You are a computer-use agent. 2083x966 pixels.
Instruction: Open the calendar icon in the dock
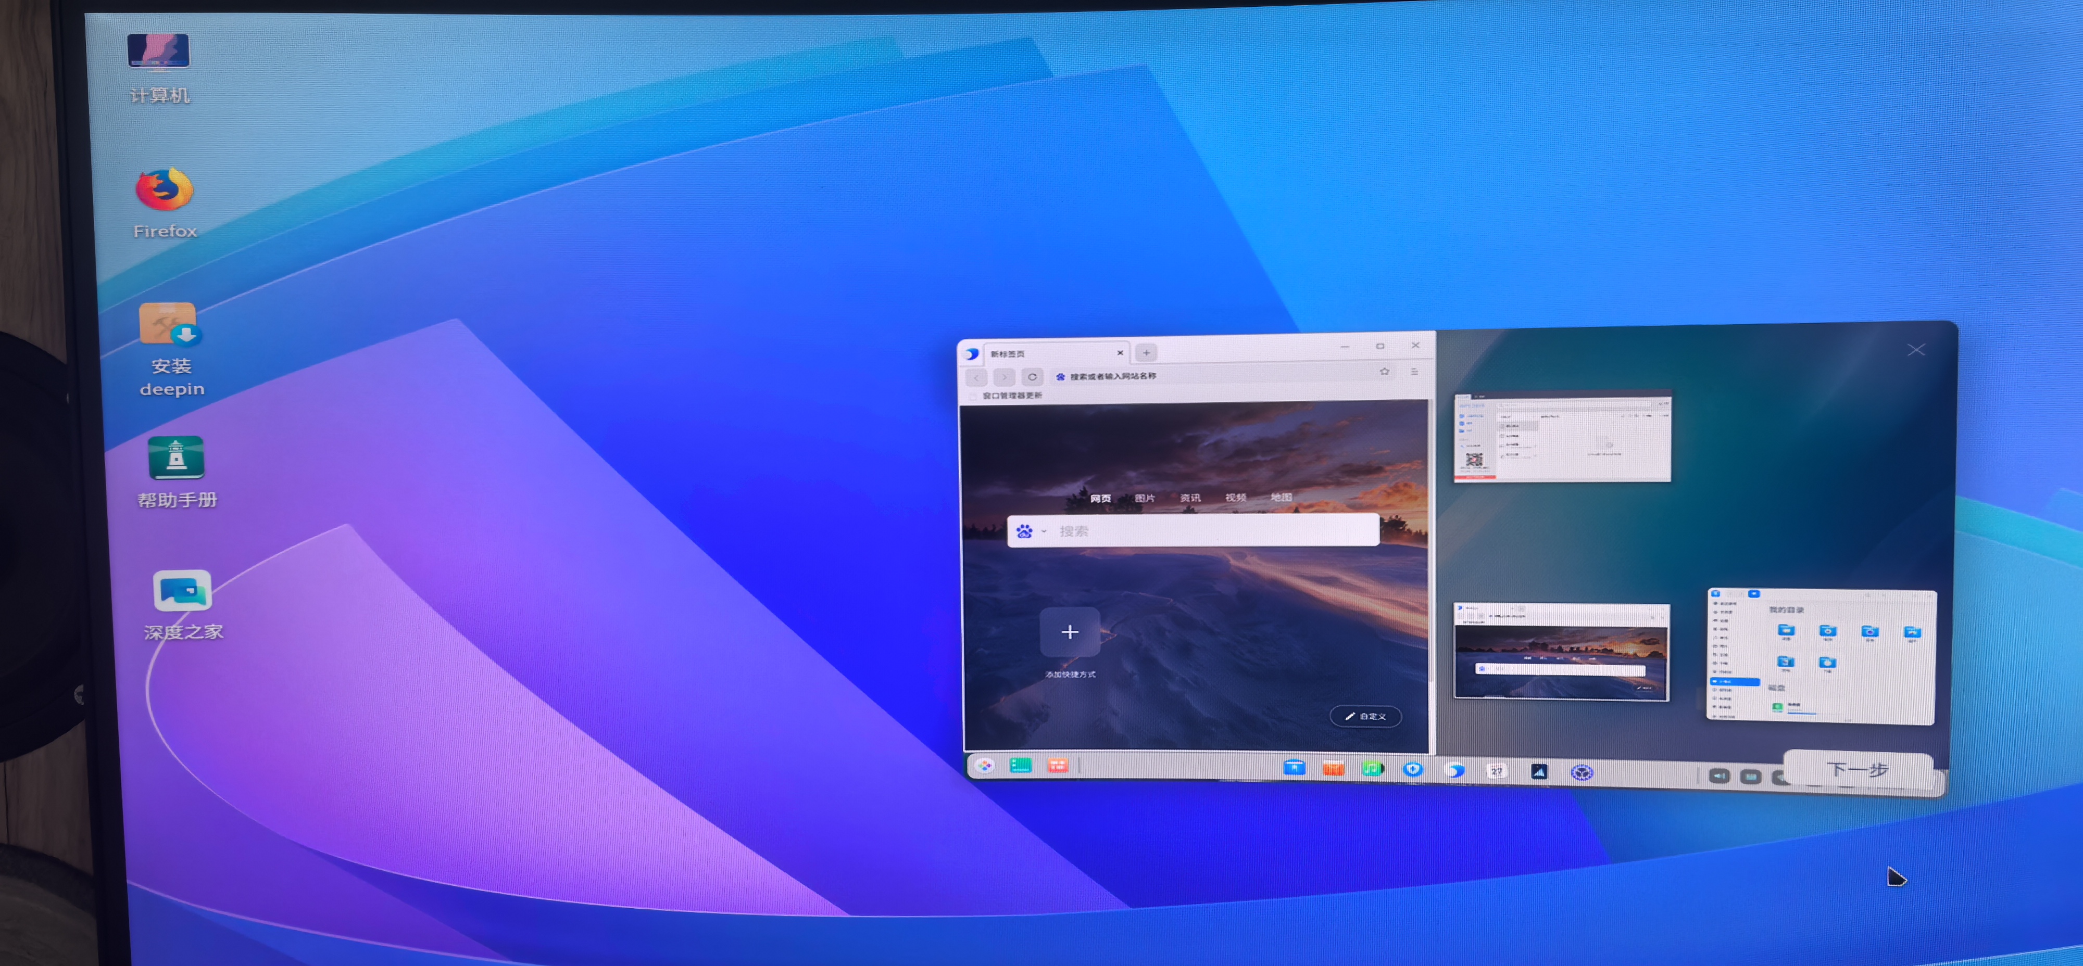1497,771
